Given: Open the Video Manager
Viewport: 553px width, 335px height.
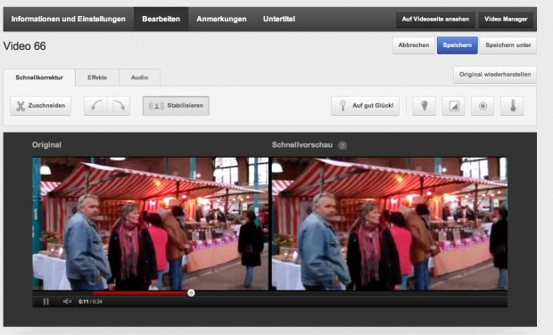Looking at the screenshot, I should click(x=506, y=19).
